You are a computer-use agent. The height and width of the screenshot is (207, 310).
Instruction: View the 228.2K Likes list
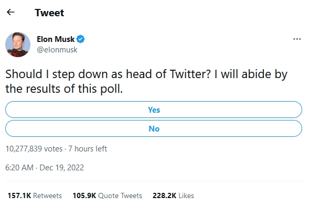[x=173, y=195]
